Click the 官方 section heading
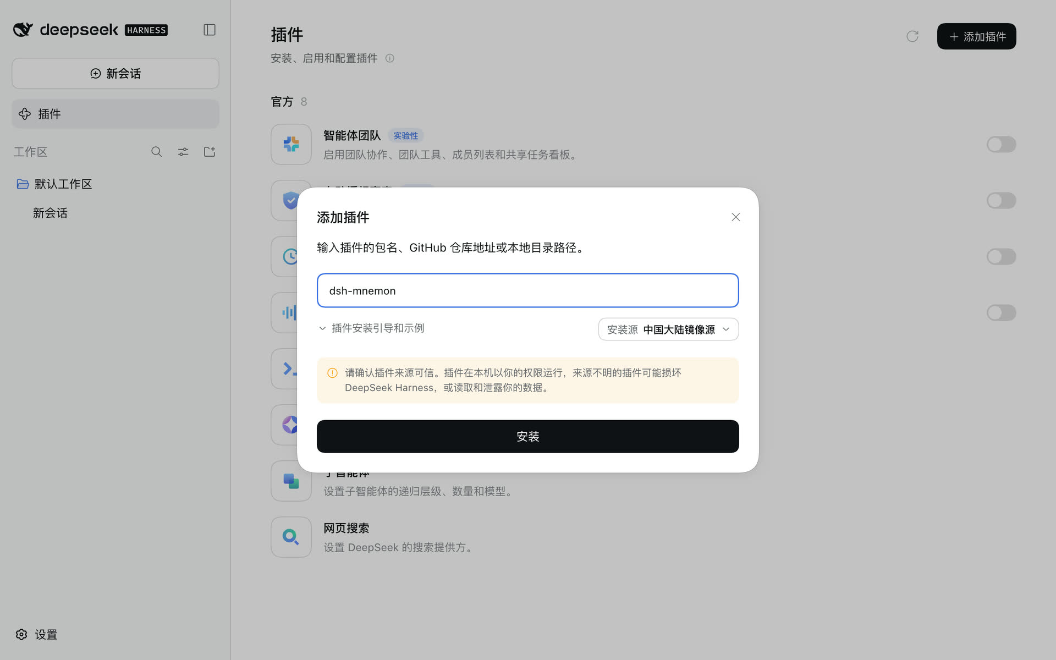 point(282,102)
